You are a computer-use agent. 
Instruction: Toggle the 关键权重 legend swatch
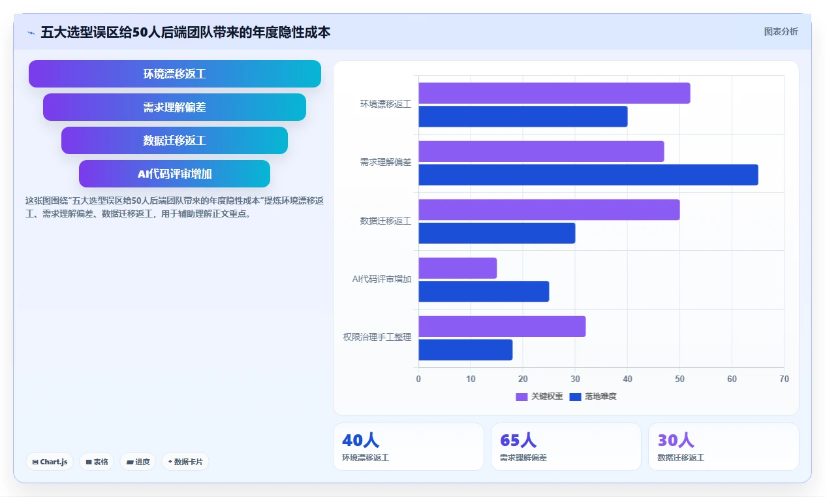pos(521,396)
